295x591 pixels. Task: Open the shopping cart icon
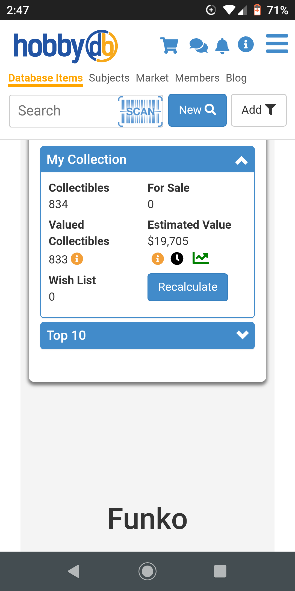click(169, 45)
